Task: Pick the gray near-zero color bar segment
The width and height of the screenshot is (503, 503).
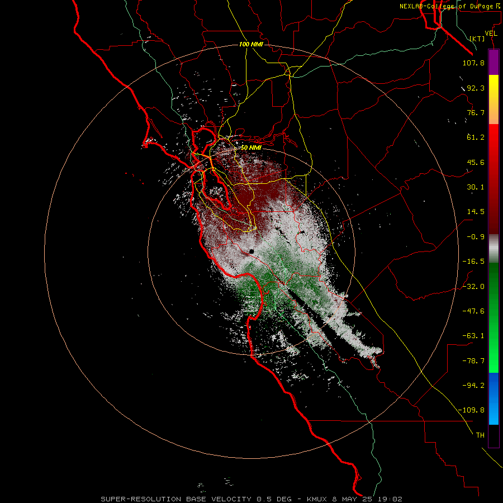Action: click(493, 248)
